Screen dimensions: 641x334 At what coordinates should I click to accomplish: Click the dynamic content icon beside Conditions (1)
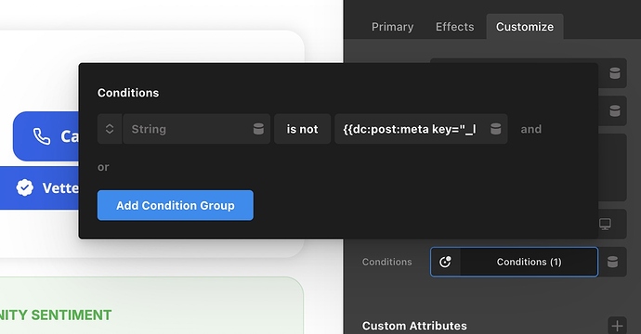(612, 262)
